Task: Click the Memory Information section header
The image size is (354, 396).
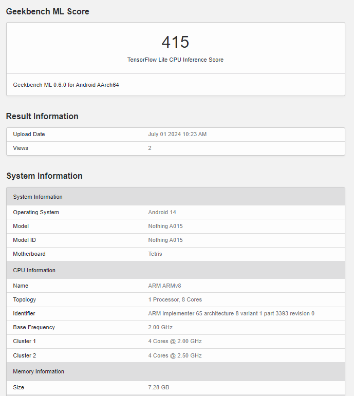Action: tap(176, 372)
